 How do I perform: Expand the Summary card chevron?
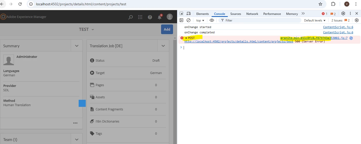pyautogui.click(x=77, y=46)
